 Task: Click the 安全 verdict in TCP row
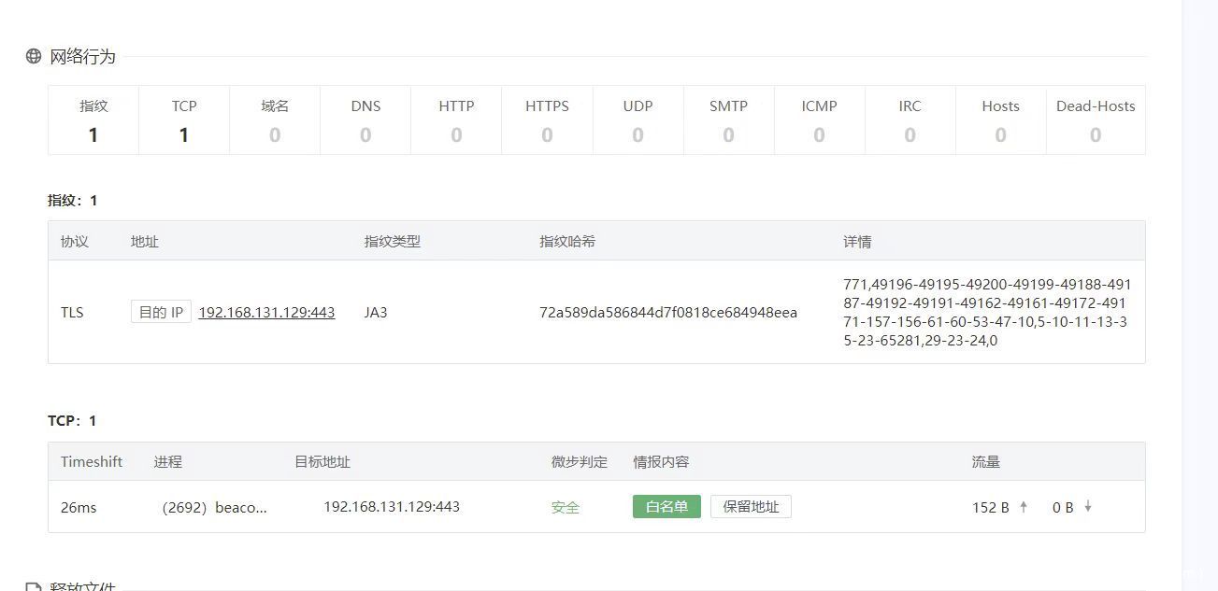[x=566, y=508]
